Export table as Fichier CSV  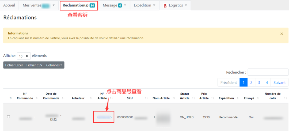coord(34,65)
